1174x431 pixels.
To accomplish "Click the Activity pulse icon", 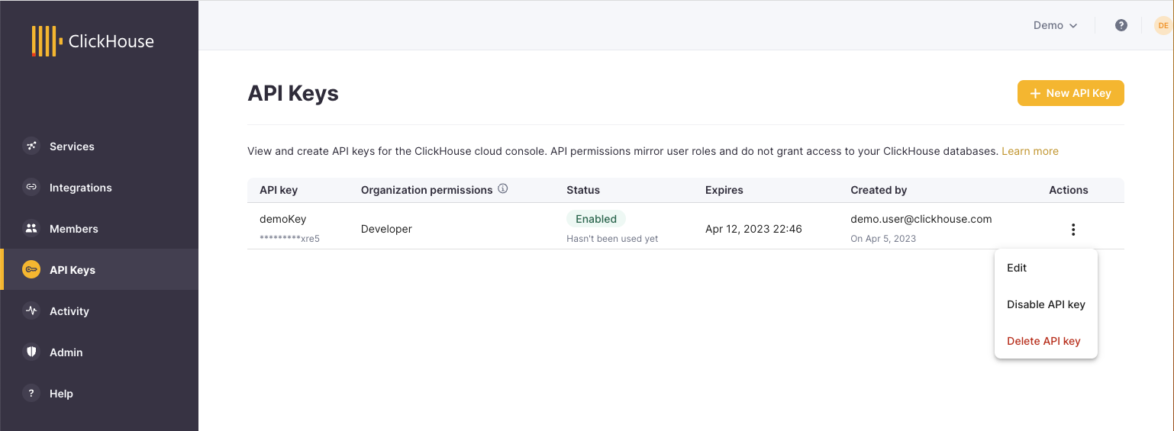I will (31, 311).
